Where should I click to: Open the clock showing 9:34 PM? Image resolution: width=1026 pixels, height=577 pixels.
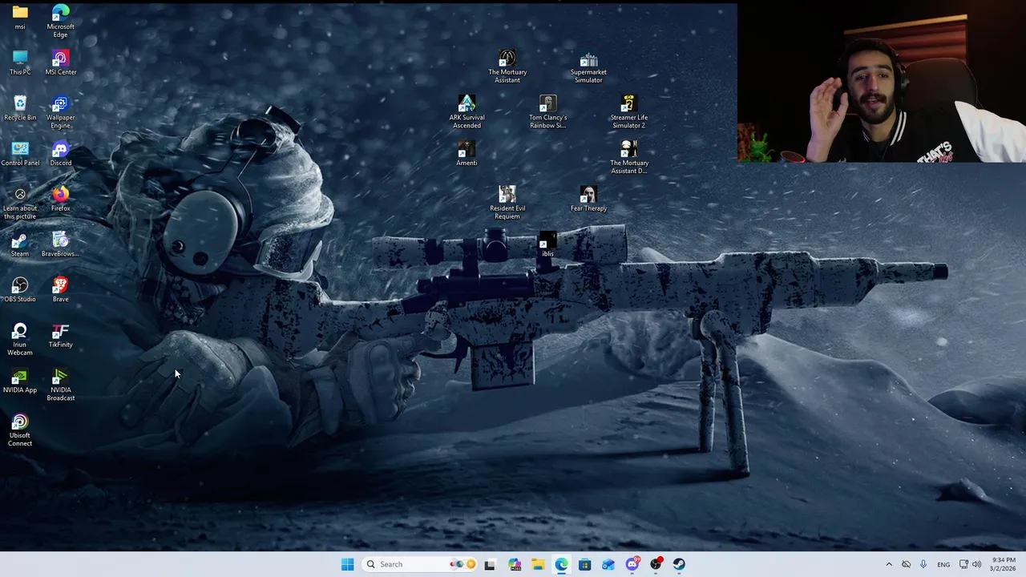click(x=1004, y=564)
